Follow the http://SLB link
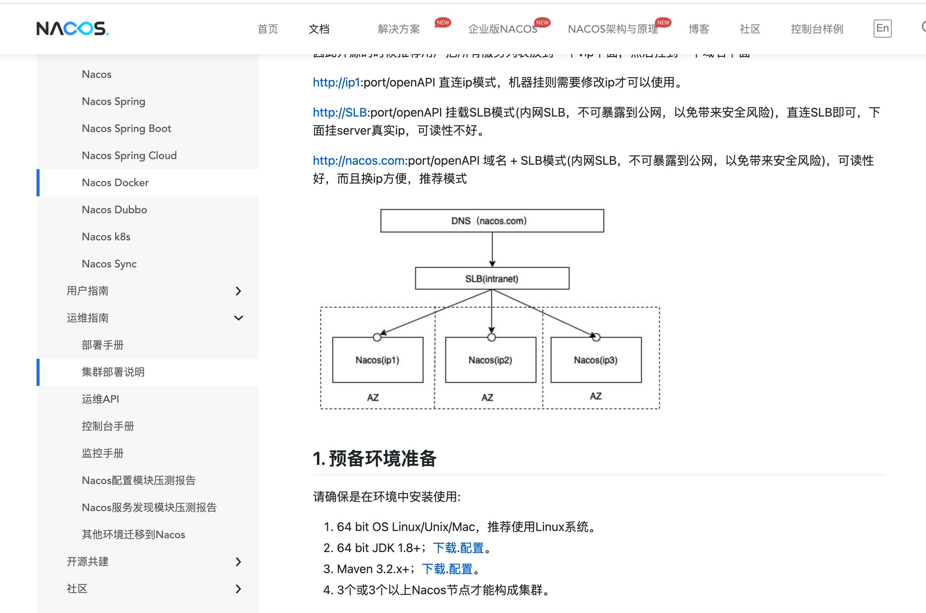 click(x=340, y=112)
